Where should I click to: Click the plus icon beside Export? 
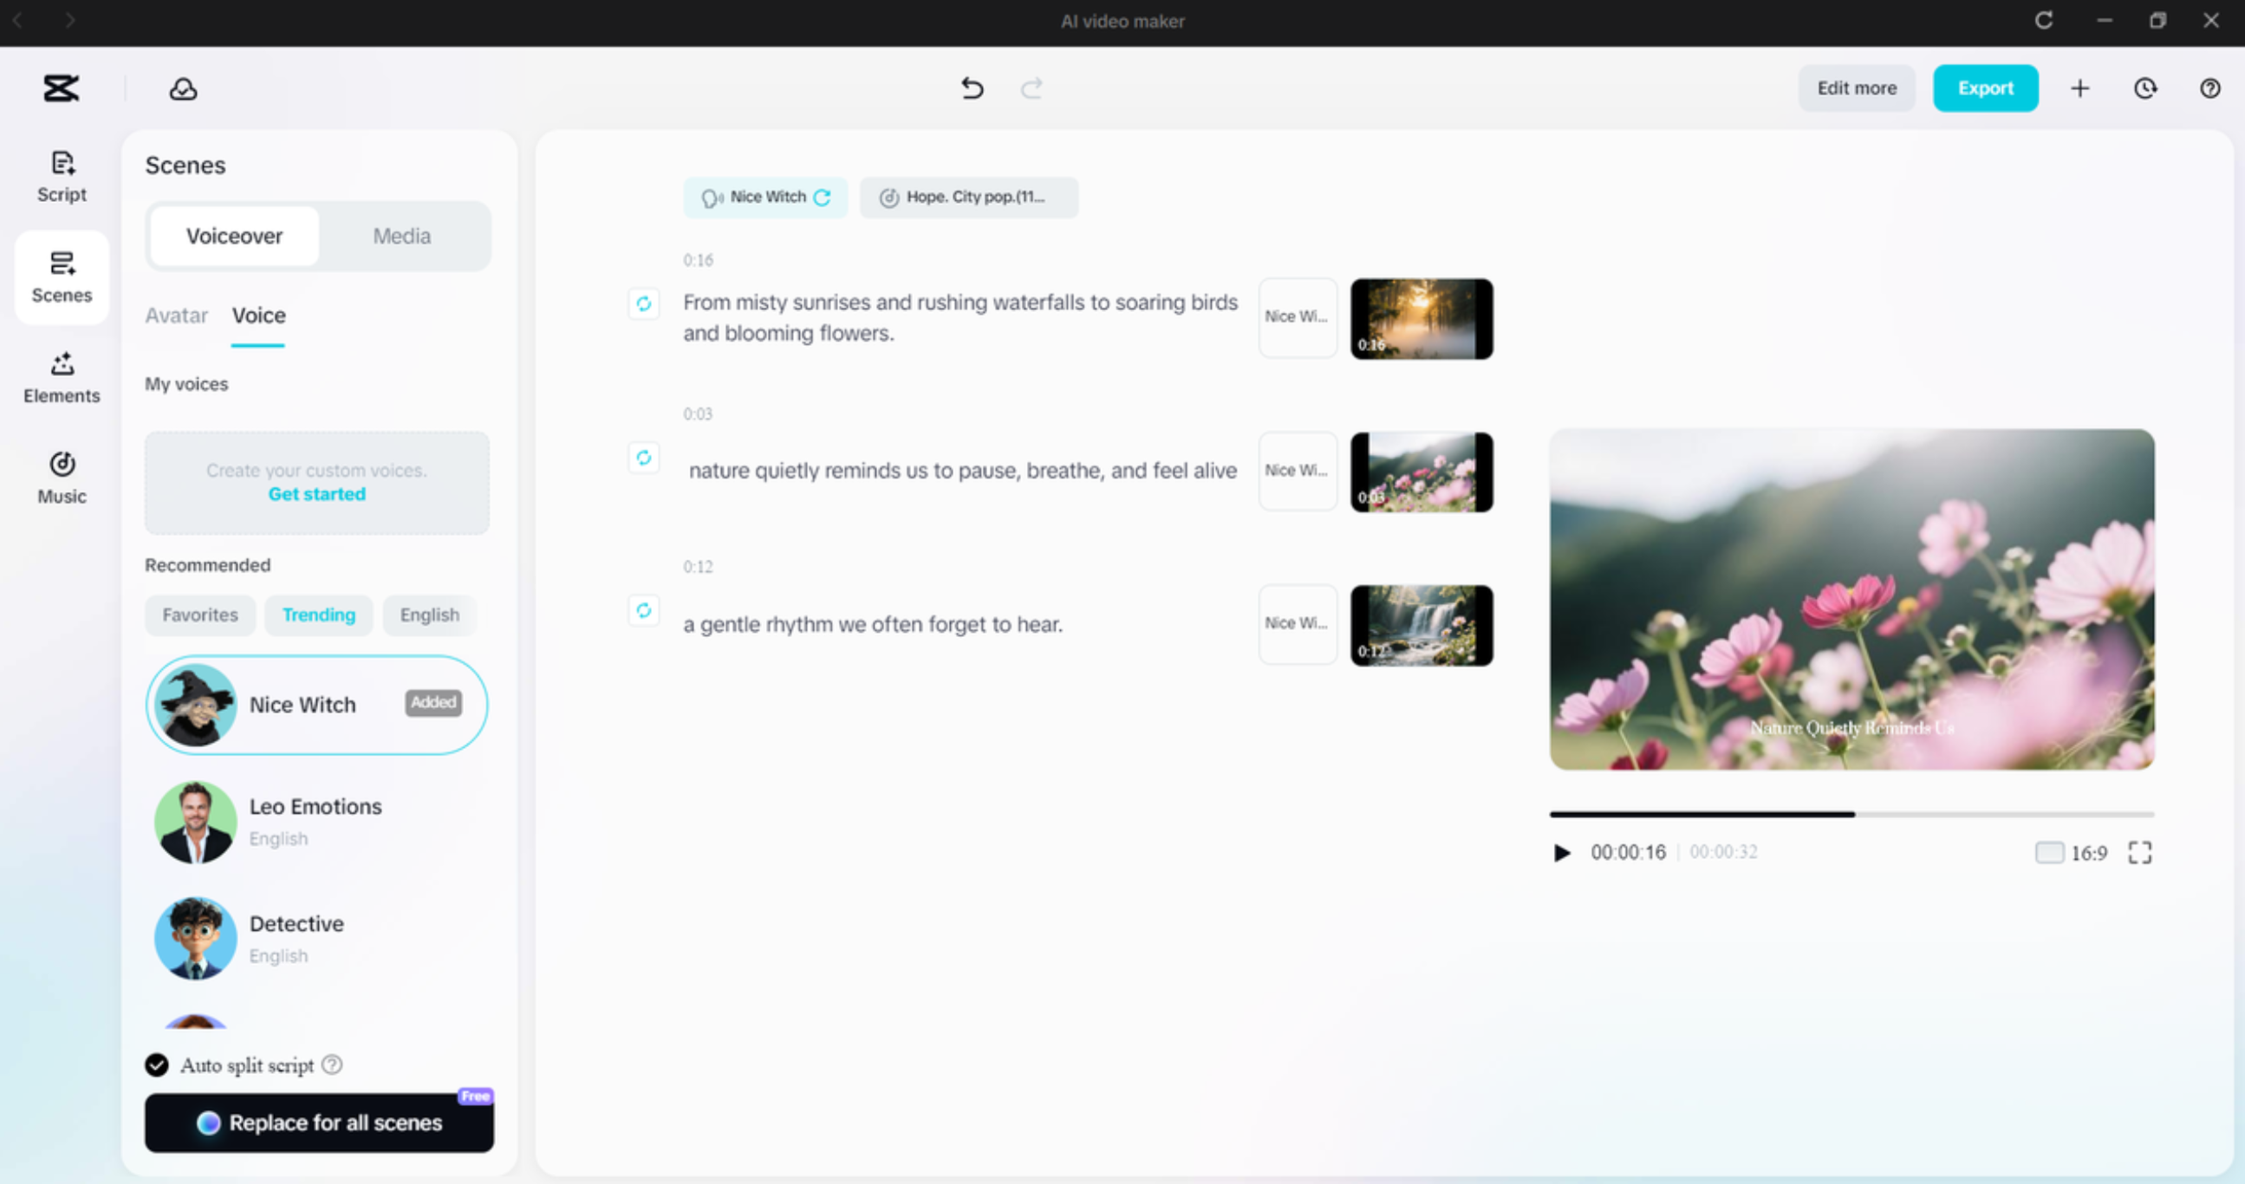click(2079, 88)
